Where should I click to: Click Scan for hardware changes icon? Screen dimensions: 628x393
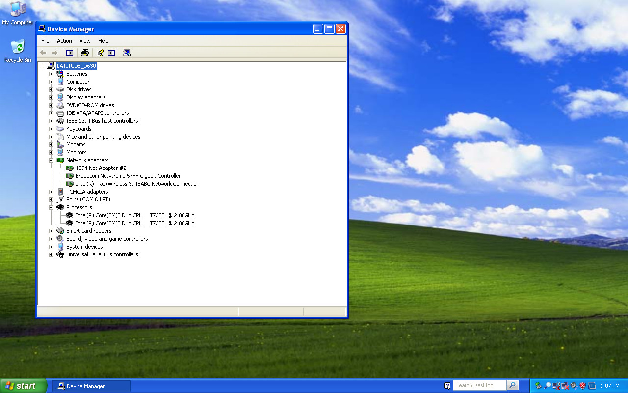(127, 53)
